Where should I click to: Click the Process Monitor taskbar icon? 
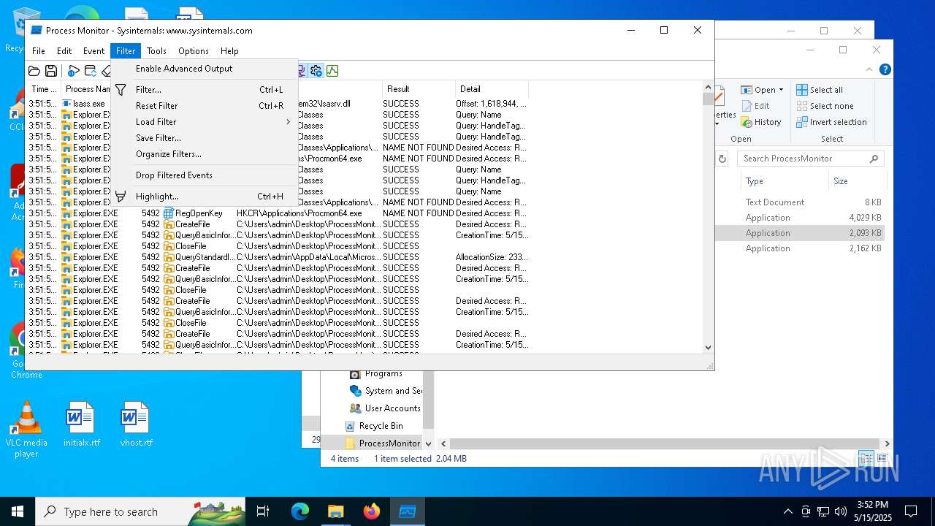pos(408,511)
